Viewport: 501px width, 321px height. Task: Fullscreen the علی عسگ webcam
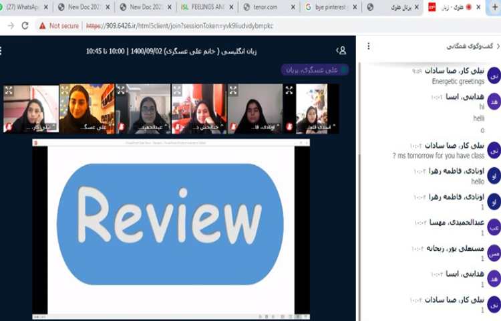coord(65,91)
